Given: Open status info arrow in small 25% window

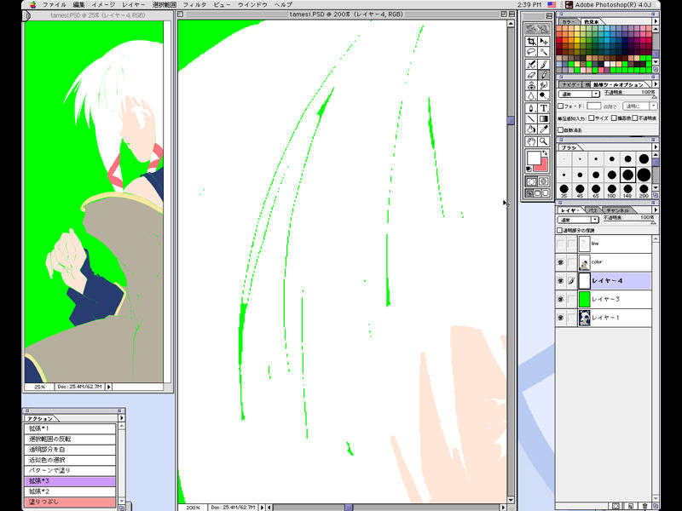Looking at the screenshot, I should 109,387.
